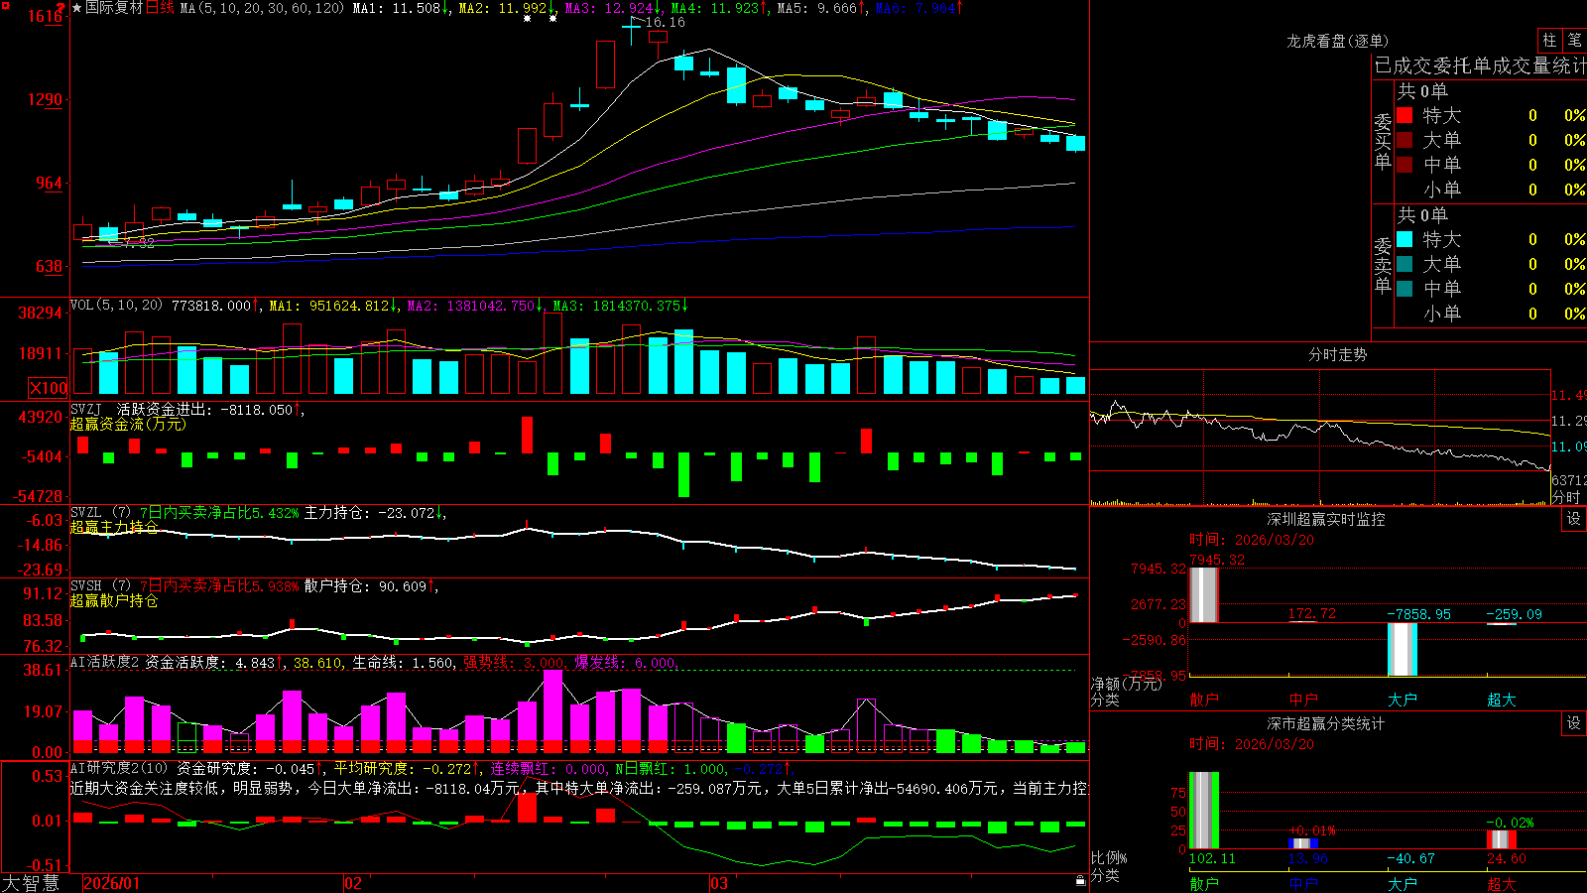
Task: Open the red question mark help icon
Action: pyautogui.click(x=61, y=7)
